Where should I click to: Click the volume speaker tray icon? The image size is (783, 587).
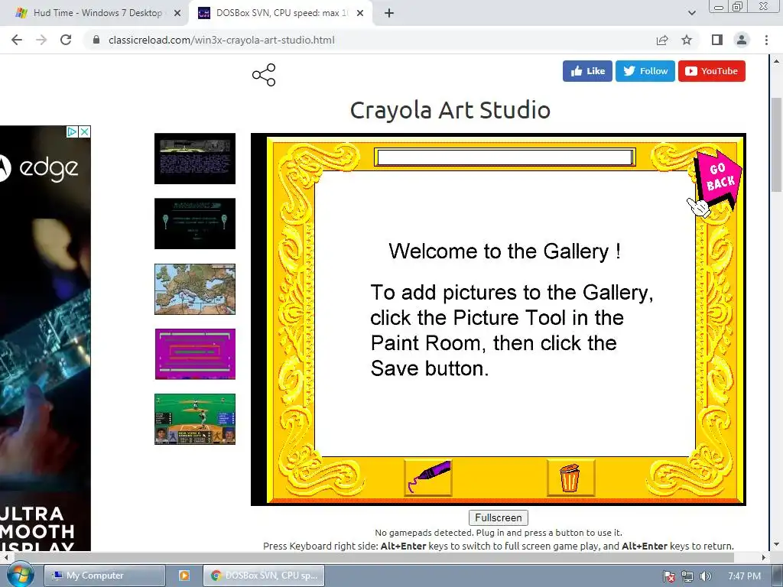[x=706, y=576]
